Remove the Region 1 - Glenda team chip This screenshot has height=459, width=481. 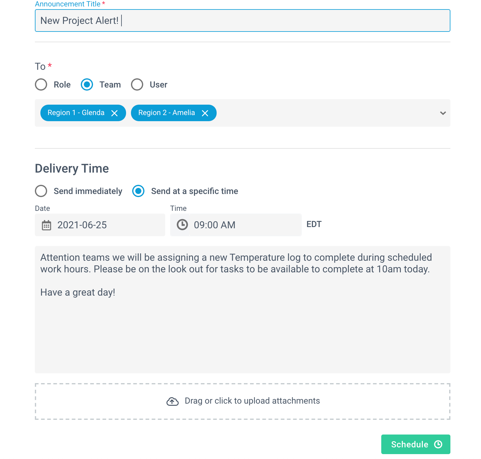(x=114, y=113)
